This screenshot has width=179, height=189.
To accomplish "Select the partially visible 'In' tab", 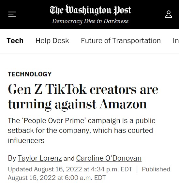I will coord(176,40).
